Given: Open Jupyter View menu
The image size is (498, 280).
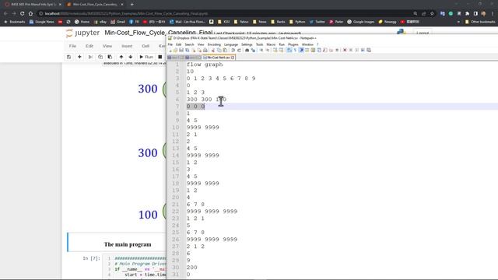Looking at the screenshot, I should click(x=107, y=46).
